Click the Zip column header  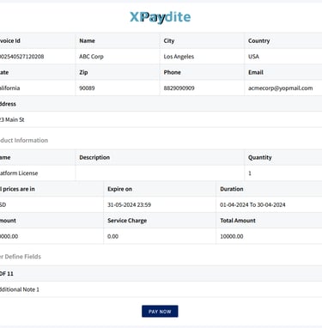[x=83, y=72]
